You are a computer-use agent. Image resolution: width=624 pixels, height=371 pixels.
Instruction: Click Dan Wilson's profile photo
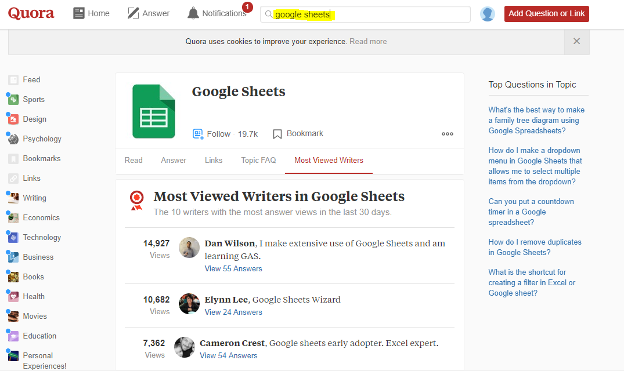[x=189, y=248]
